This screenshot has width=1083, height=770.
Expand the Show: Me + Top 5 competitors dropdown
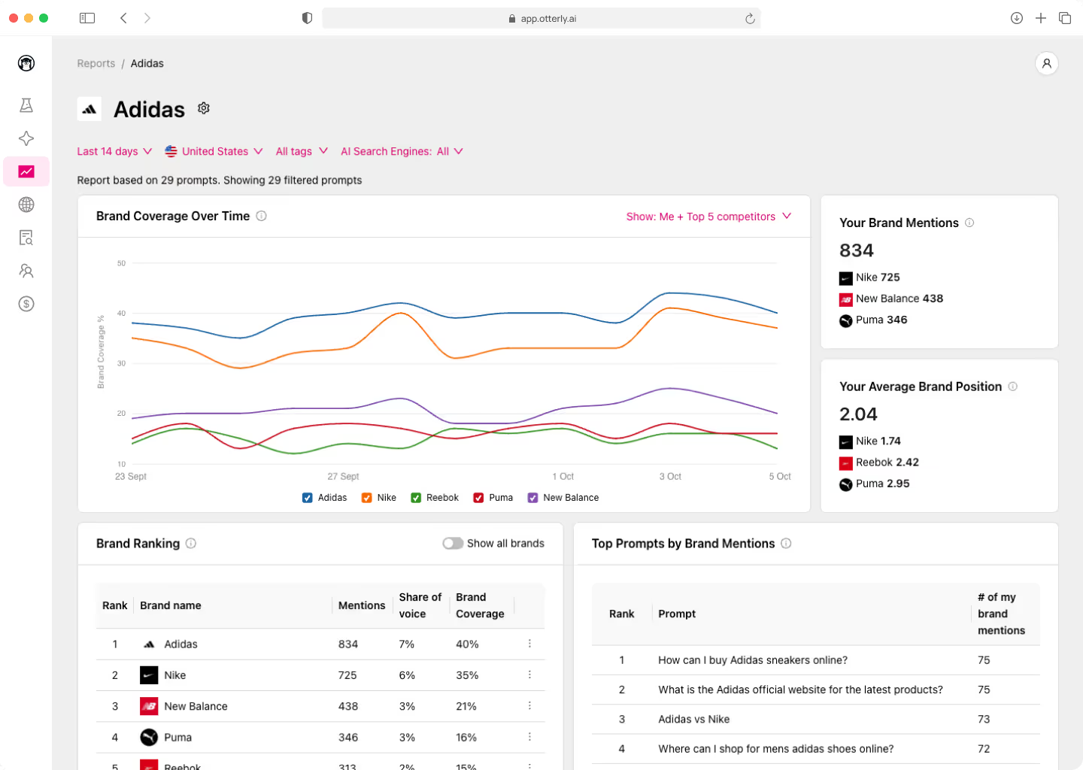pos(708,217)
